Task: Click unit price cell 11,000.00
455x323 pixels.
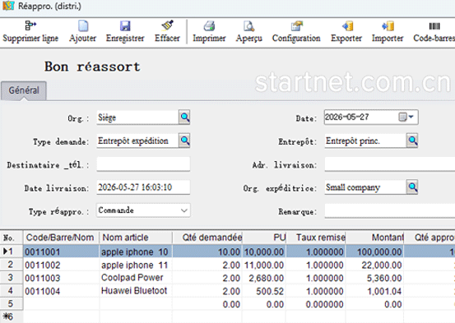Action: tap(264, 265)
